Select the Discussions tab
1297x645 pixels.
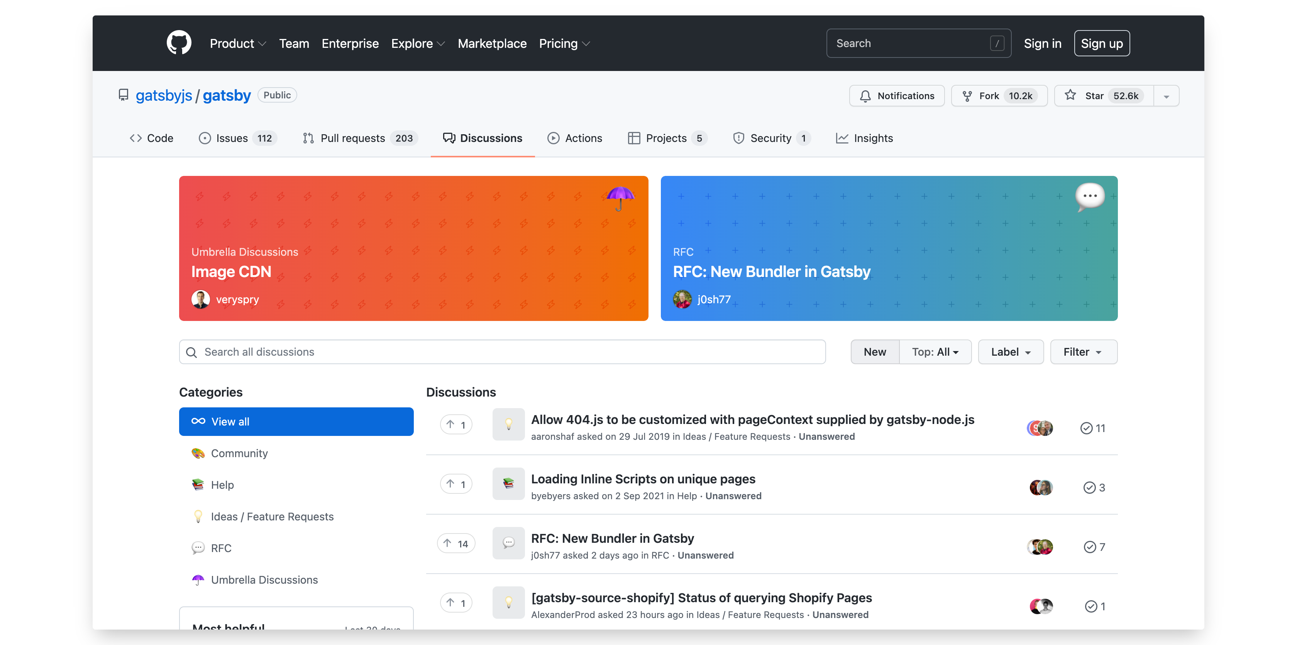coord(483,138)
